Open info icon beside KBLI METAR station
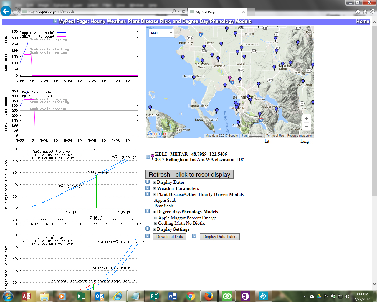Viewport: 377px width, 302px height. pyautogui.click(x=148, y=157)
